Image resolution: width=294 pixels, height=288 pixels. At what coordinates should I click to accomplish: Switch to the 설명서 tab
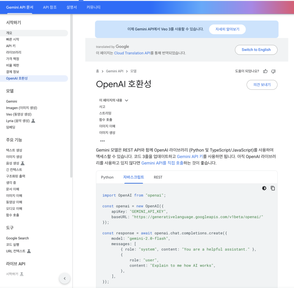pyautogui.click(x=72, y=7)
